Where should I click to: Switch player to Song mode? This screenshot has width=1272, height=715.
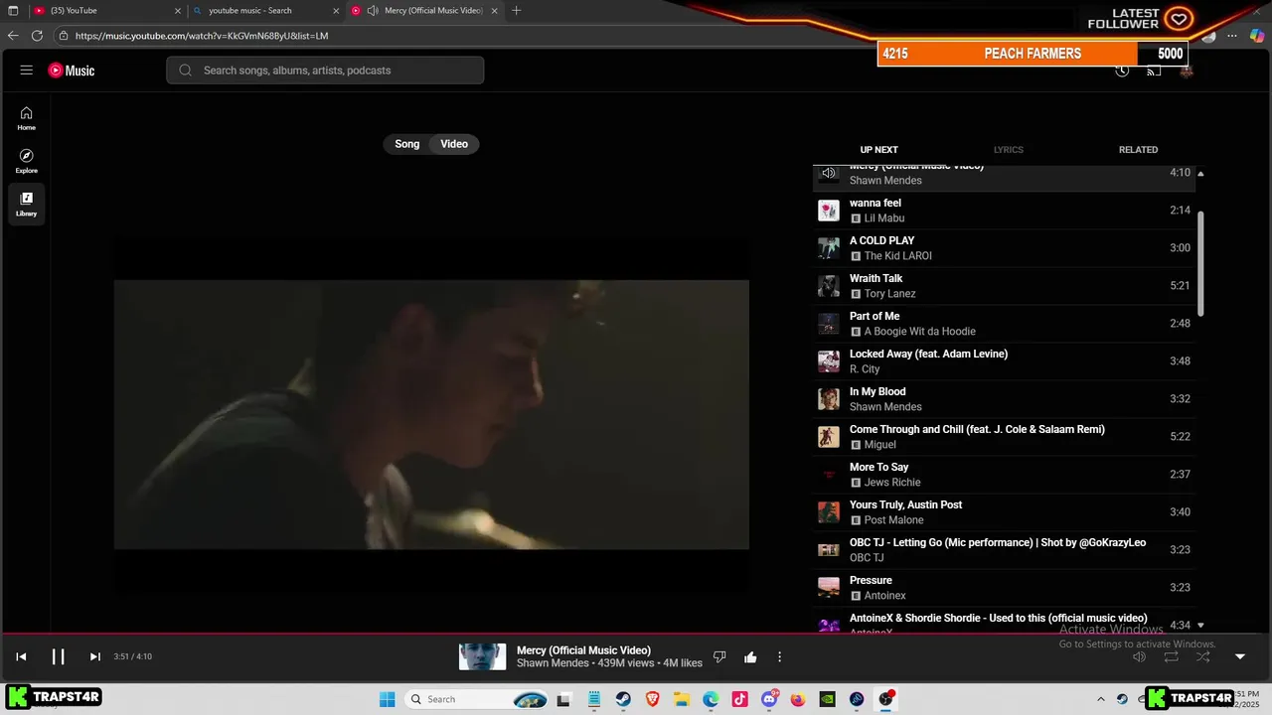coord(407,144)
